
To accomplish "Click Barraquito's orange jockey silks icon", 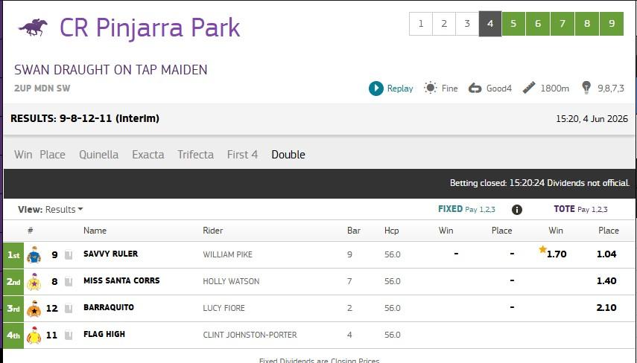I will pos(34,308).
